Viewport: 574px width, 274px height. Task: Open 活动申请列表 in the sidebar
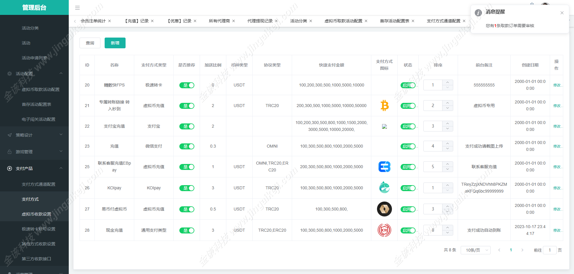pyautogui.click(x=34, y=58)
